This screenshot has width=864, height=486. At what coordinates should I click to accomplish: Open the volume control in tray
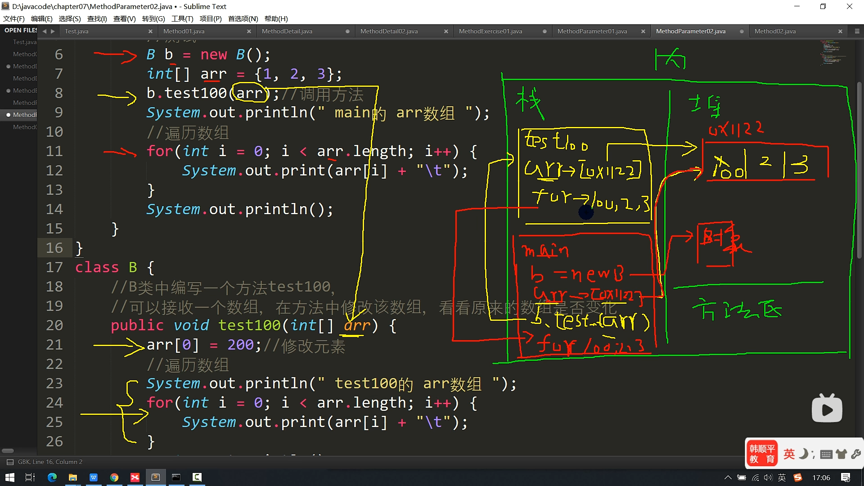pos(768,477)
